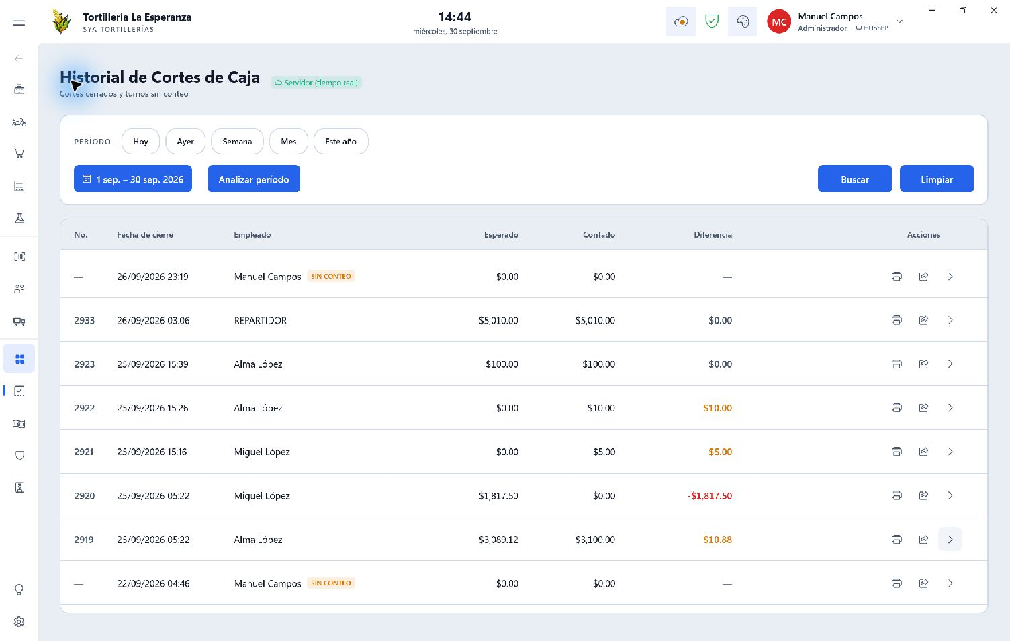Viewport: 1010px width, 641px height.
Task: Open the hamburger menu
Action: [19, 21]
